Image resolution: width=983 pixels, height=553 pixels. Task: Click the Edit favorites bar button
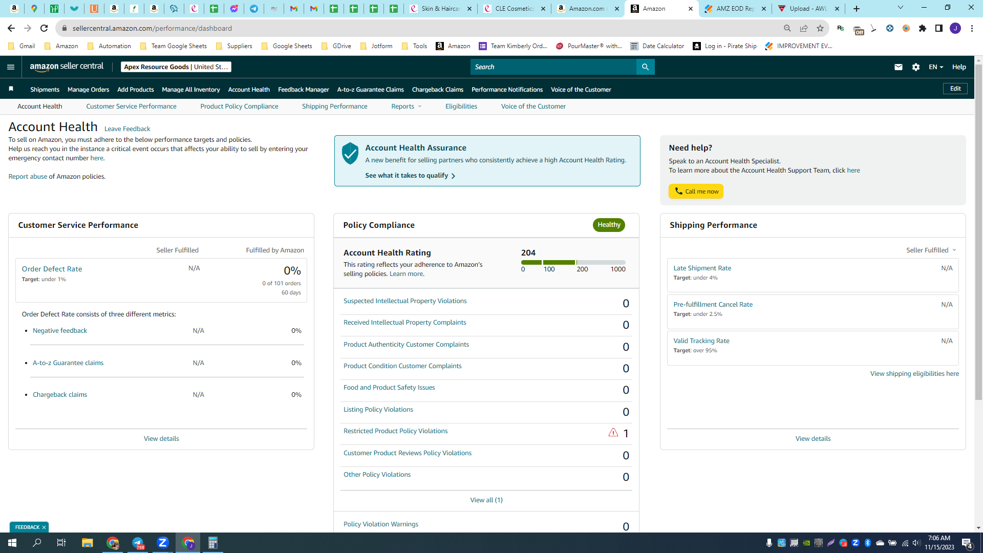955,89
